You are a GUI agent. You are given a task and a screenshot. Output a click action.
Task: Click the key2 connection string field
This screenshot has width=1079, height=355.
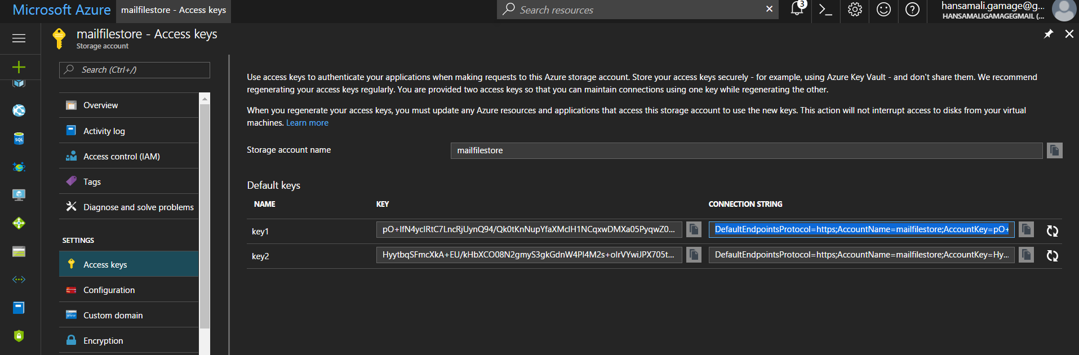(862, 255)
